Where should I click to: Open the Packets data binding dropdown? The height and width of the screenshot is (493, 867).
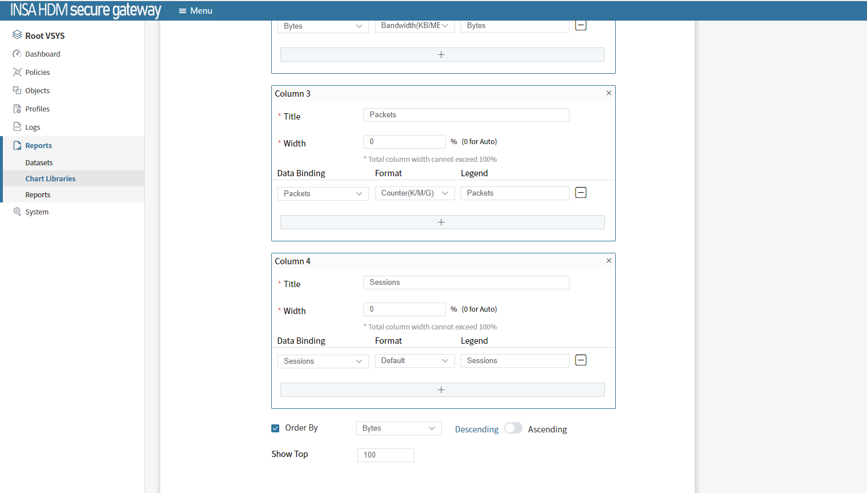pyautogui.click(x=323, y=194)
